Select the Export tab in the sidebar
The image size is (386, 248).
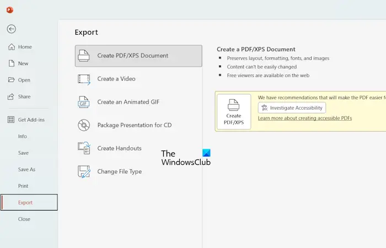pos(29,202)
